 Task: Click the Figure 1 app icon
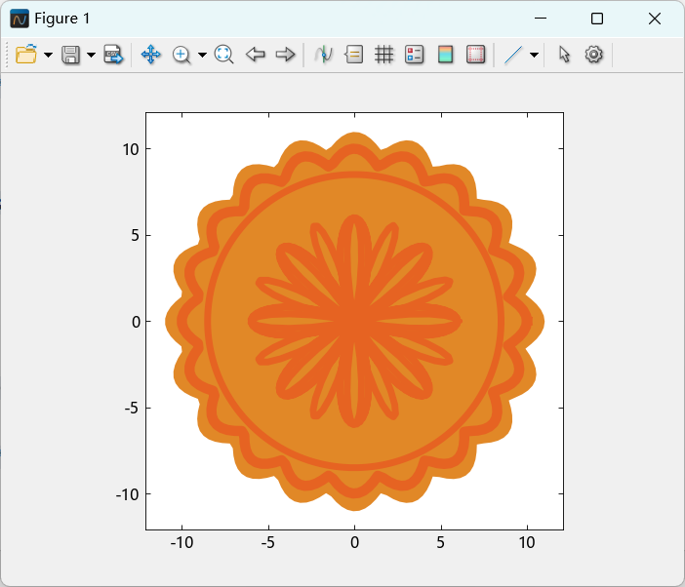pos(20,19)
